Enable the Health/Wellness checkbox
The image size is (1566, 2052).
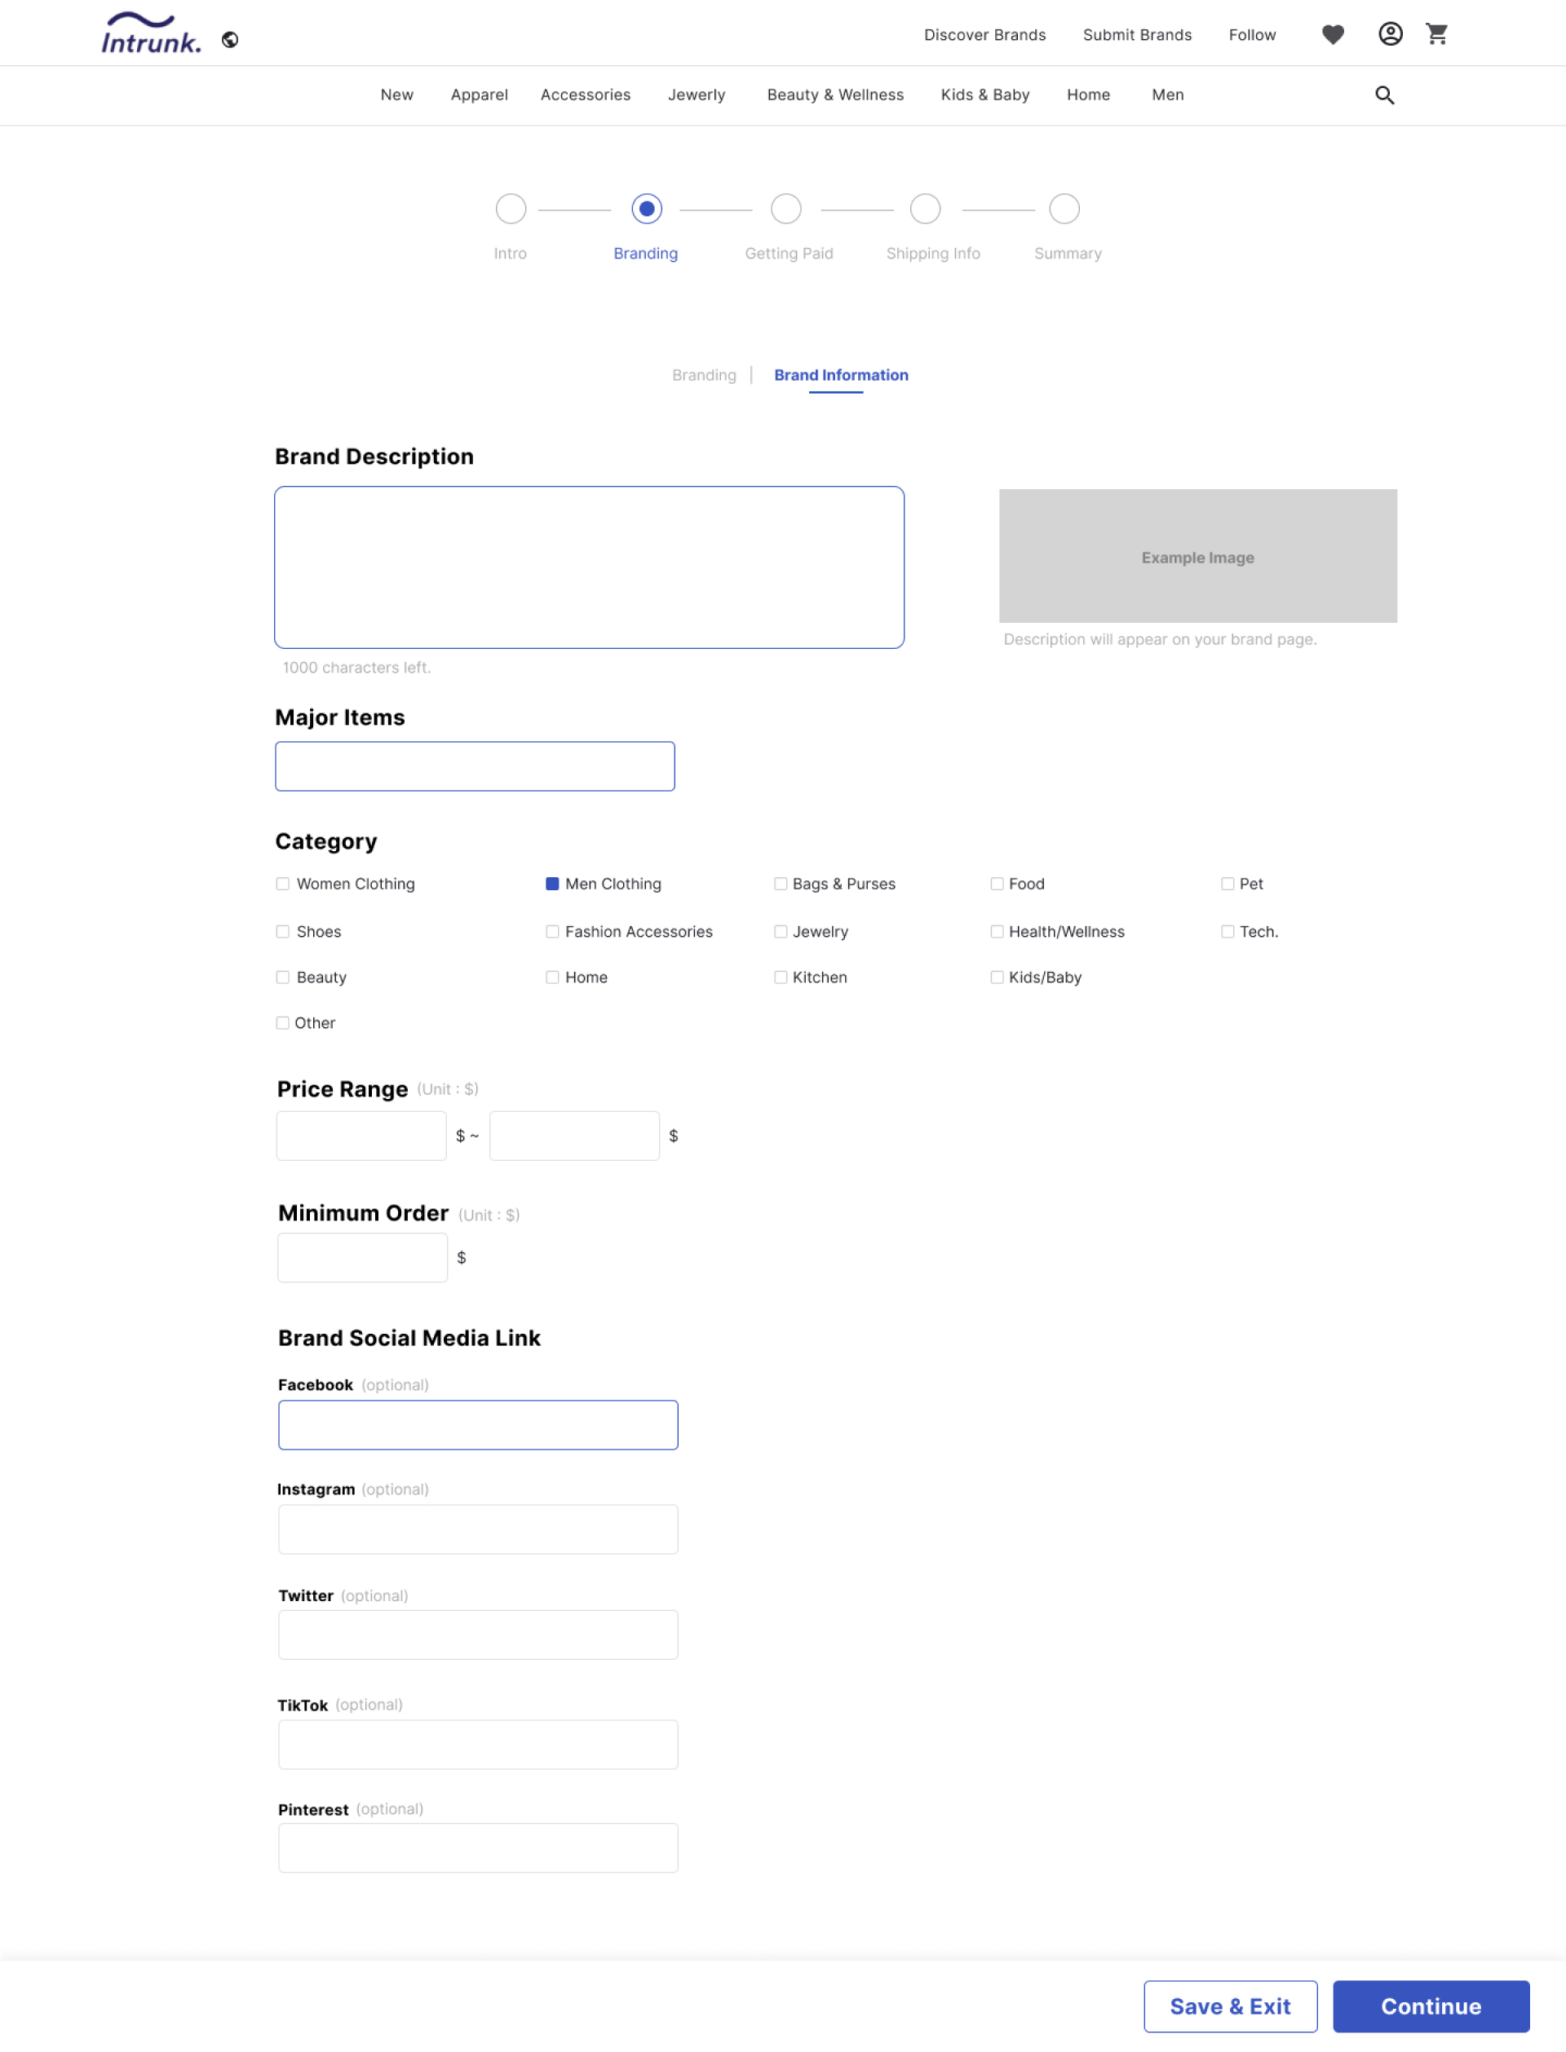[x=997, y=932]
